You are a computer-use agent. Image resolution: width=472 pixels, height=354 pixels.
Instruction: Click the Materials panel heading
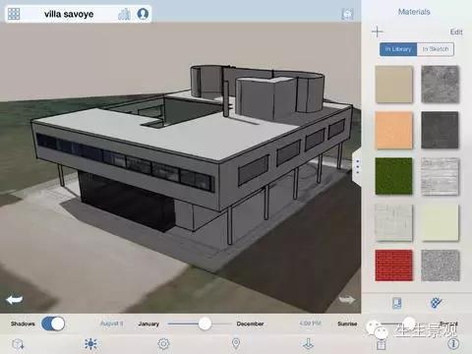pos(414,12)
